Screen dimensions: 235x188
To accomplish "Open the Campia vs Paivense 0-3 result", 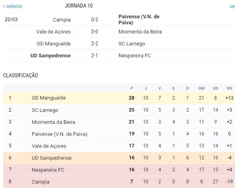I will click(95, 20).
